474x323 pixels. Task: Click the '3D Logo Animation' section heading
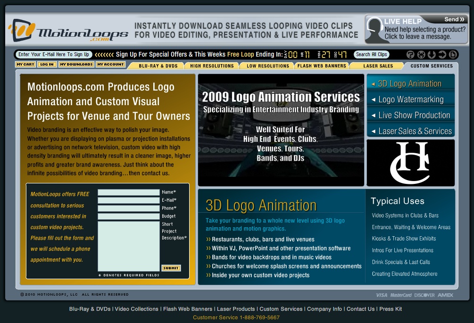261,205
